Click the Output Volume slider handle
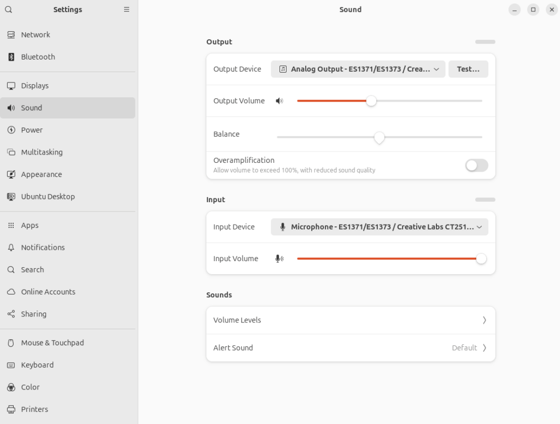 371,101
